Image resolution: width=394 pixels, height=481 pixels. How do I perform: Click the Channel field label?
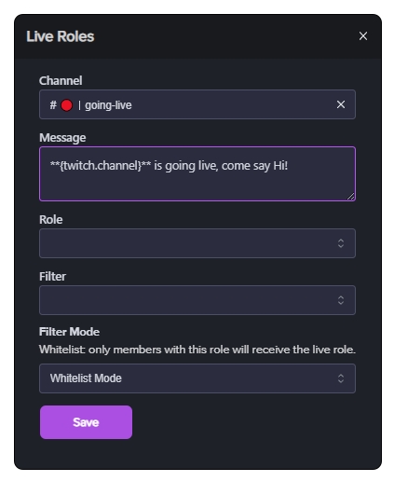click(61, 80)
